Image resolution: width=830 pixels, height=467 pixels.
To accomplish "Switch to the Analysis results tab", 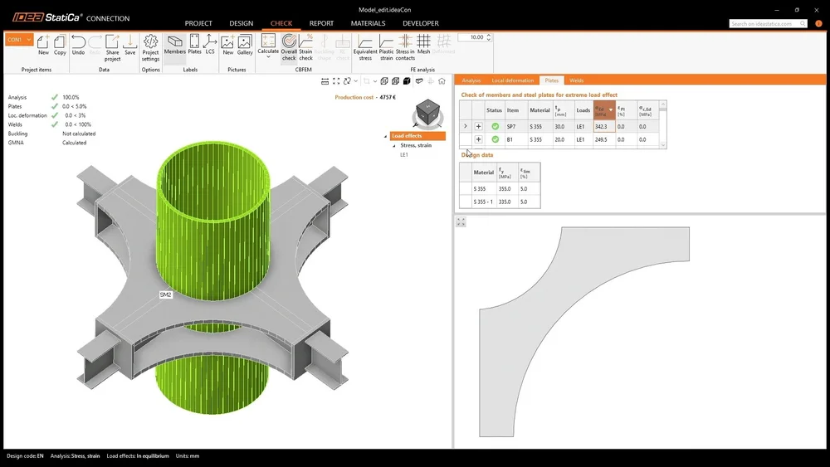I will (471, 80).
